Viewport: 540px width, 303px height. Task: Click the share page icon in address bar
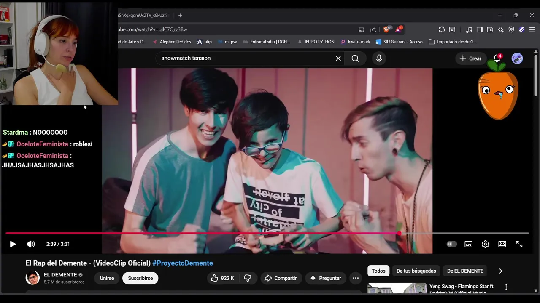coord(373,29)
